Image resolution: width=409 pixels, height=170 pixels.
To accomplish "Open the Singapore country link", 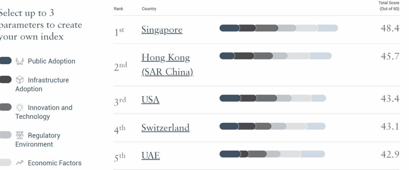I will click(x=162, y=30).
